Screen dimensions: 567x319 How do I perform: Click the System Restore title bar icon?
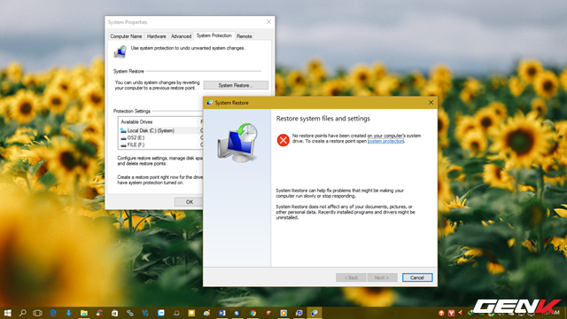coord(210,103)
